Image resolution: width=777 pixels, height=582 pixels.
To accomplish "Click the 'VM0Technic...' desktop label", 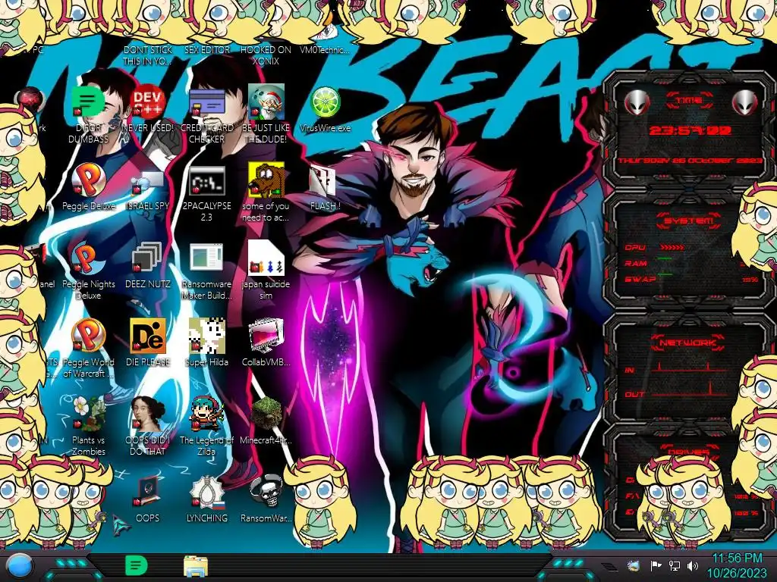I will click(x=325, y=50).
